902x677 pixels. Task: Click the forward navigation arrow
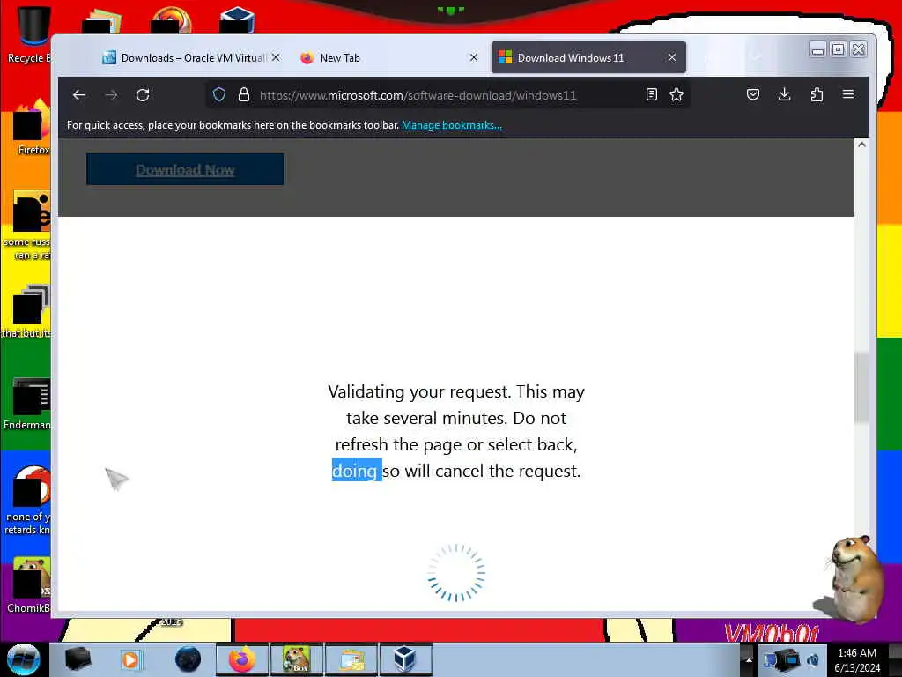point(111,95)
